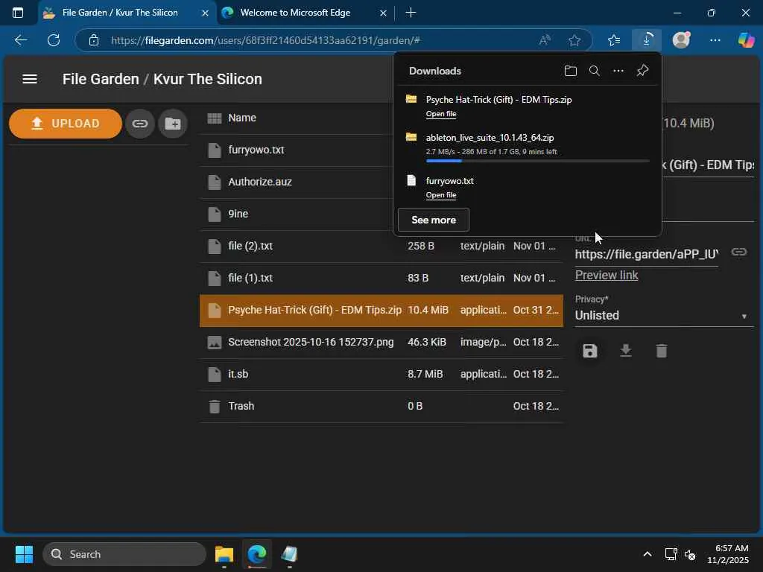Pin the Downloads panel

642,71
